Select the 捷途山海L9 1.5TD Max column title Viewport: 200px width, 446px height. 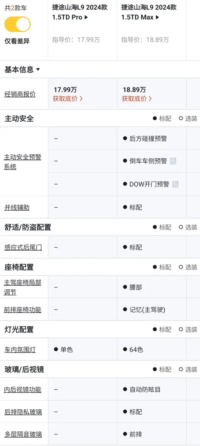(x=149, y=12)
